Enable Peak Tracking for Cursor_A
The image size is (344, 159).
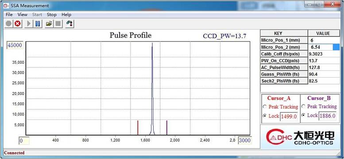point(265,107)
